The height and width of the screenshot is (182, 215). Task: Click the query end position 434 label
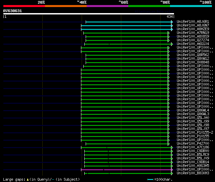tap(170, 16)
